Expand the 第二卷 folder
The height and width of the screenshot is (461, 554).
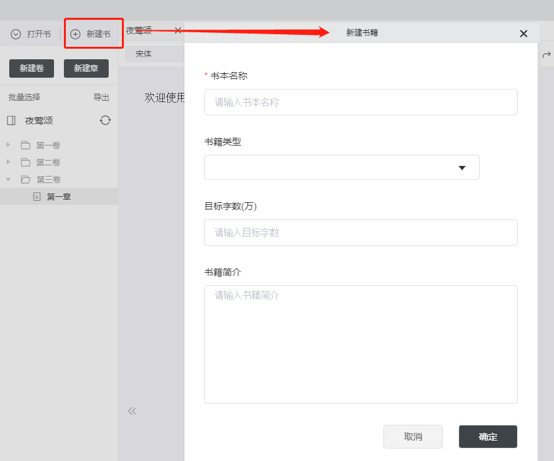(x=9, y=162)
